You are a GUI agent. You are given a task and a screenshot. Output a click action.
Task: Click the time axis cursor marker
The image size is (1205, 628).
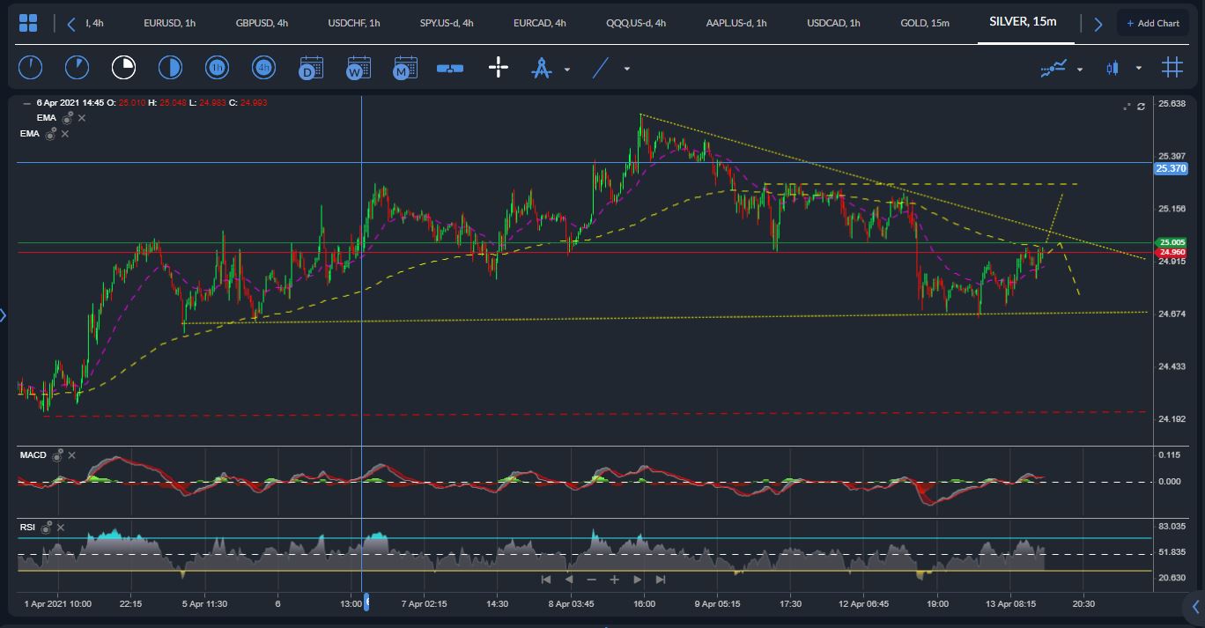point(366,602)
